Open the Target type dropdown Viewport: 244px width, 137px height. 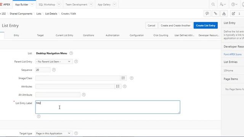(54, 133)
